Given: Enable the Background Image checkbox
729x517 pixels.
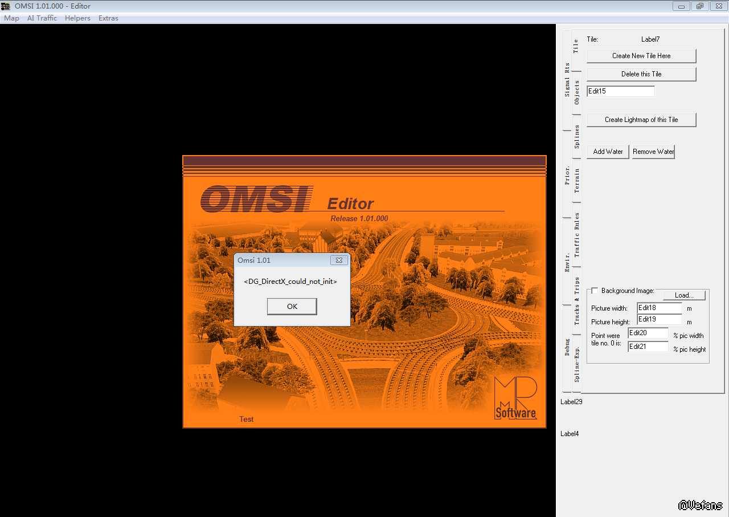Looking at the screenshot, I should 595,291.
